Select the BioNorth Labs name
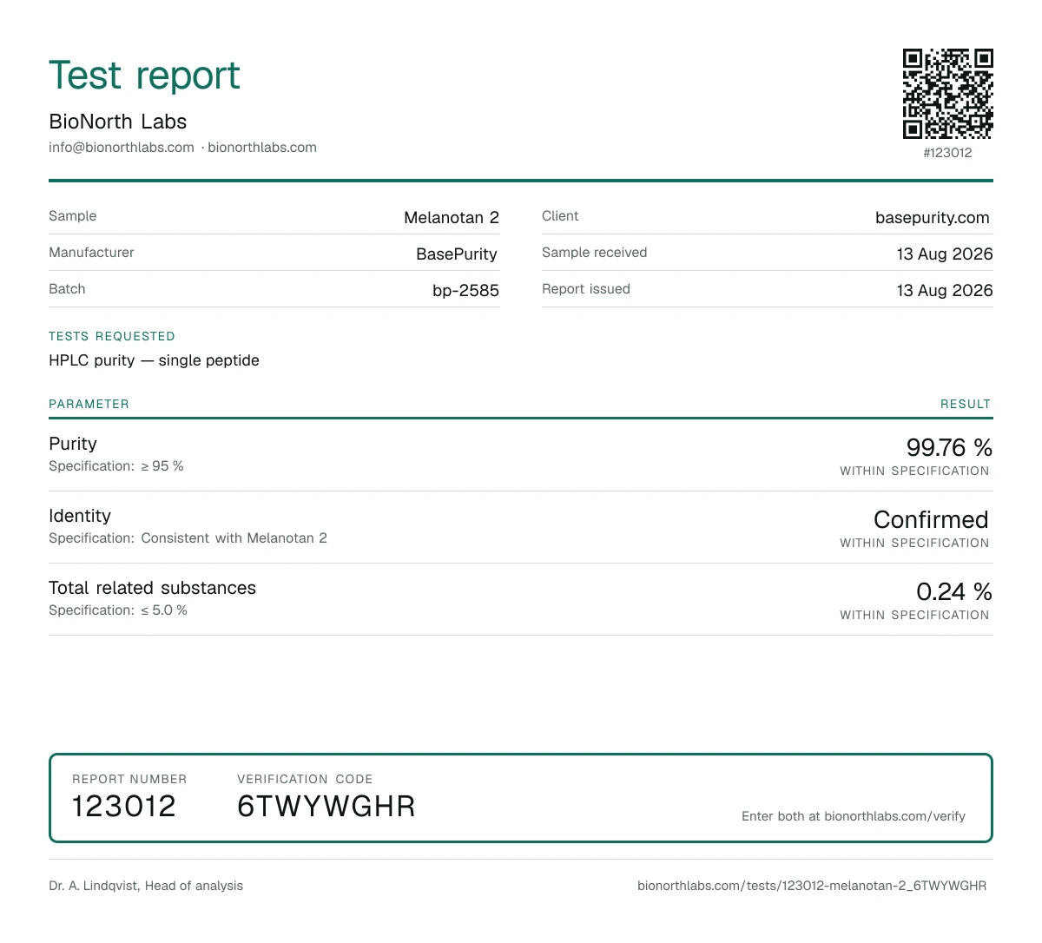1042x943 pixels. coord(118,122)
